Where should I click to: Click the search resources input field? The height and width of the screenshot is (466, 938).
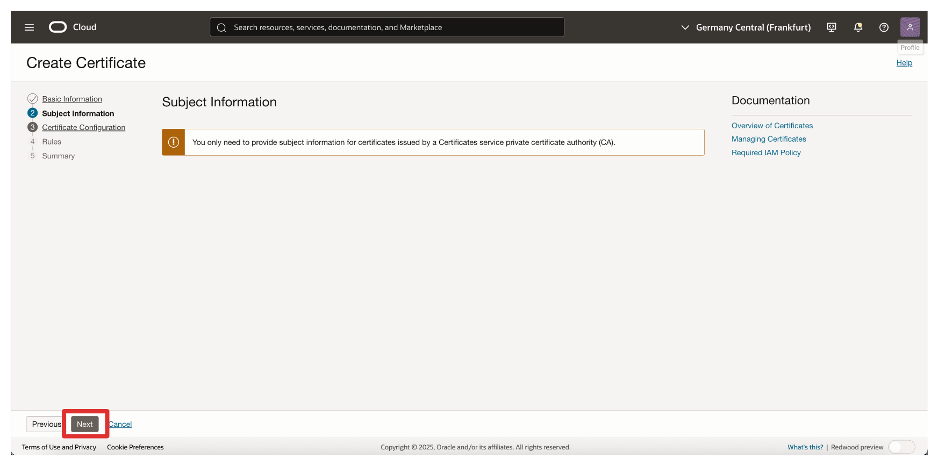pos(392,27)
